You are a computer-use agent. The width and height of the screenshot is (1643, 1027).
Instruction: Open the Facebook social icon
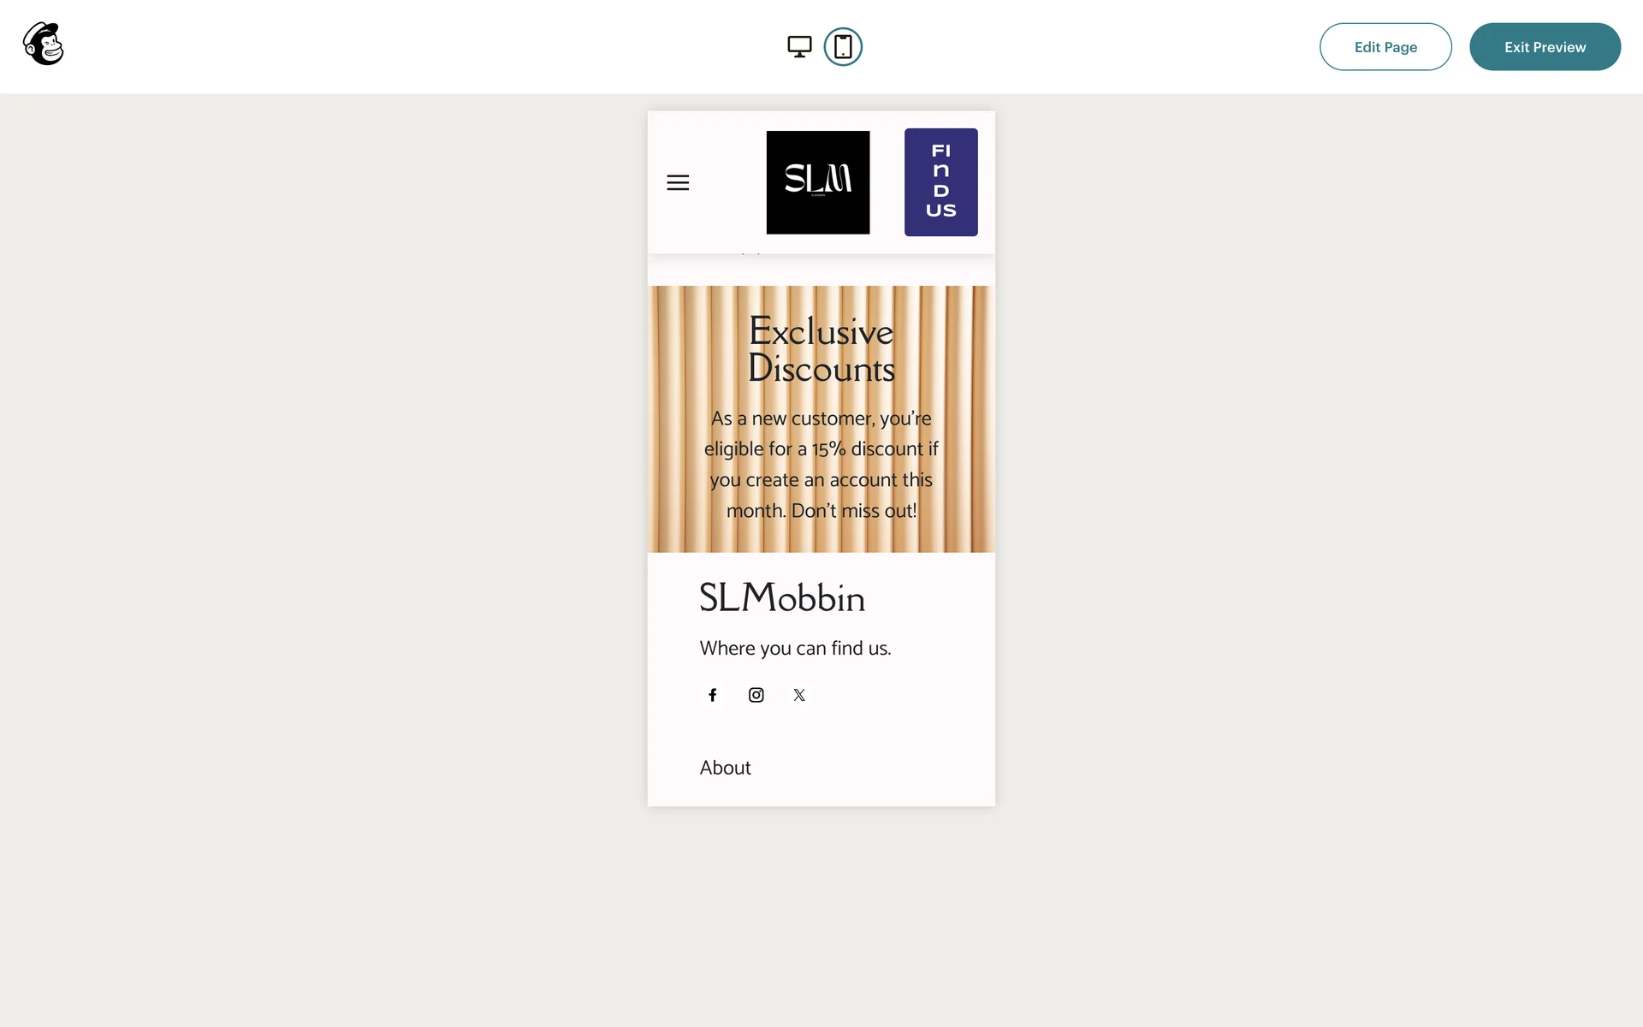pos(712,695)
